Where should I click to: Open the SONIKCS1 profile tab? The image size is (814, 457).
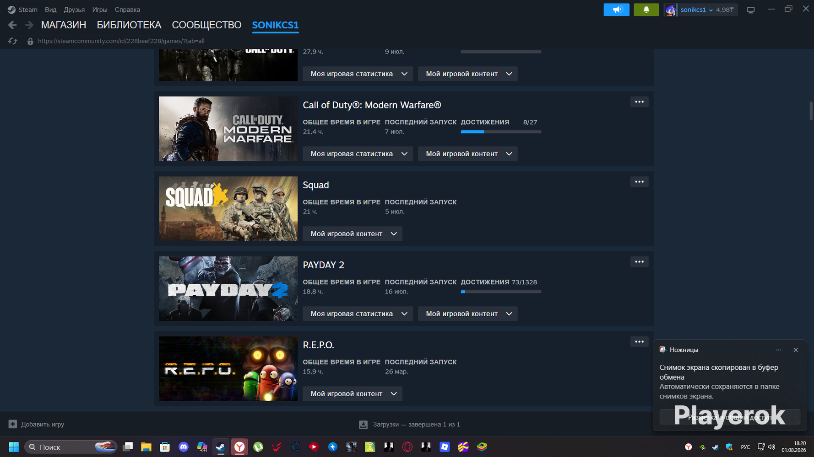pos(275,25)
